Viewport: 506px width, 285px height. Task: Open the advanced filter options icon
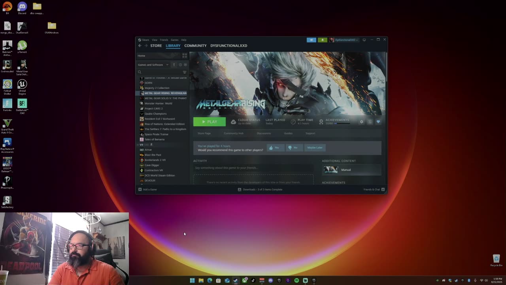(x=185, y=72)
